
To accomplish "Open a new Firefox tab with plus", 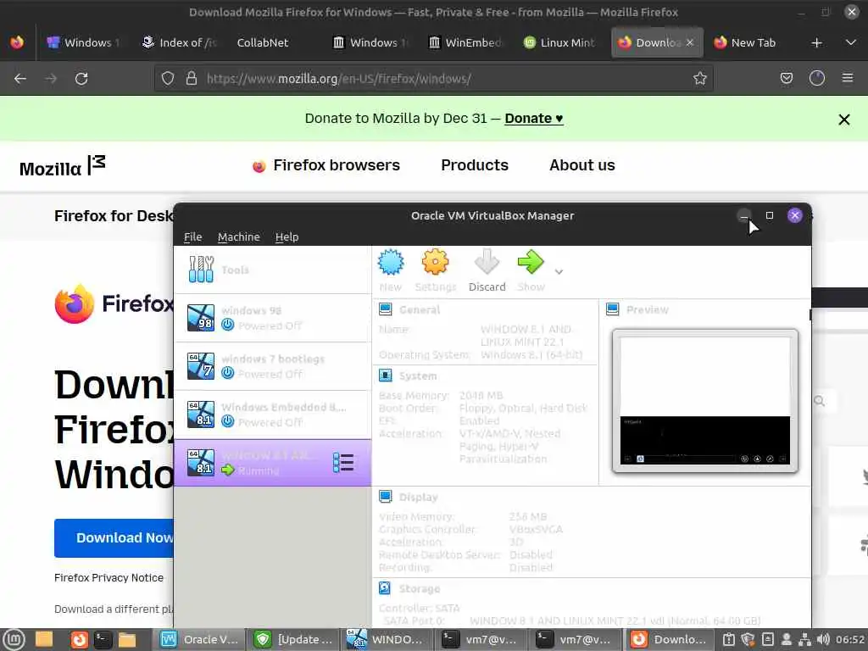I will [x=816, y=42].
